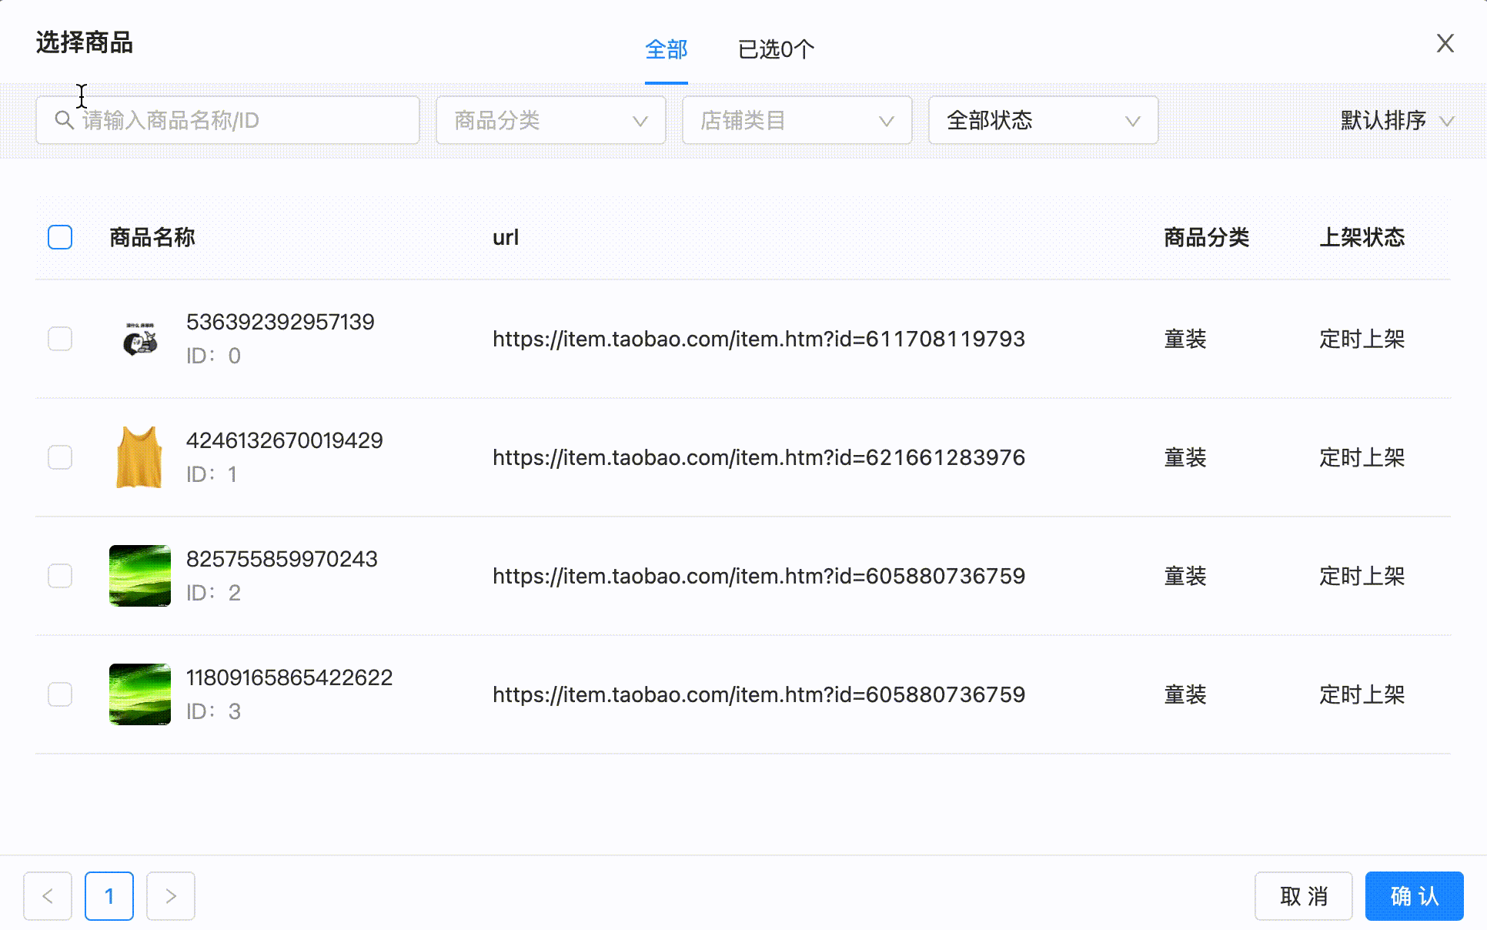Viewport: 1487px width, 930px height.
Task: Check the box for product ID 1
Action: [x=60, y=457]
